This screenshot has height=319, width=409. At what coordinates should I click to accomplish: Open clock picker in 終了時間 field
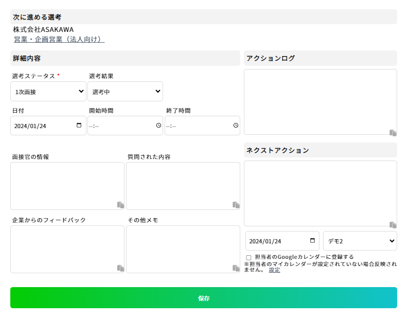pos(236,126)
